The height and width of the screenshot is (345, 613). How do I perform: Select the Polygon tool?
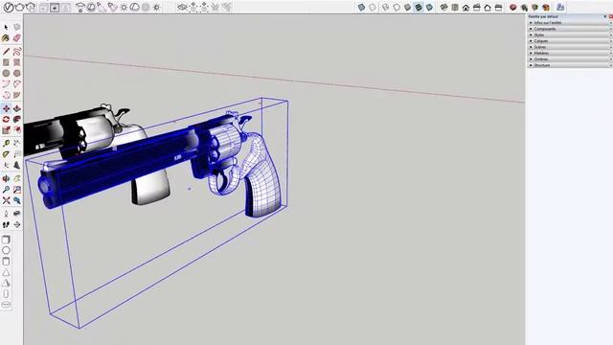point(17,73)
